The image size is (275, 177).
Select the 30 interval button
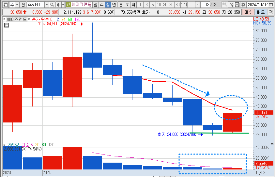(x=171, y=5)
